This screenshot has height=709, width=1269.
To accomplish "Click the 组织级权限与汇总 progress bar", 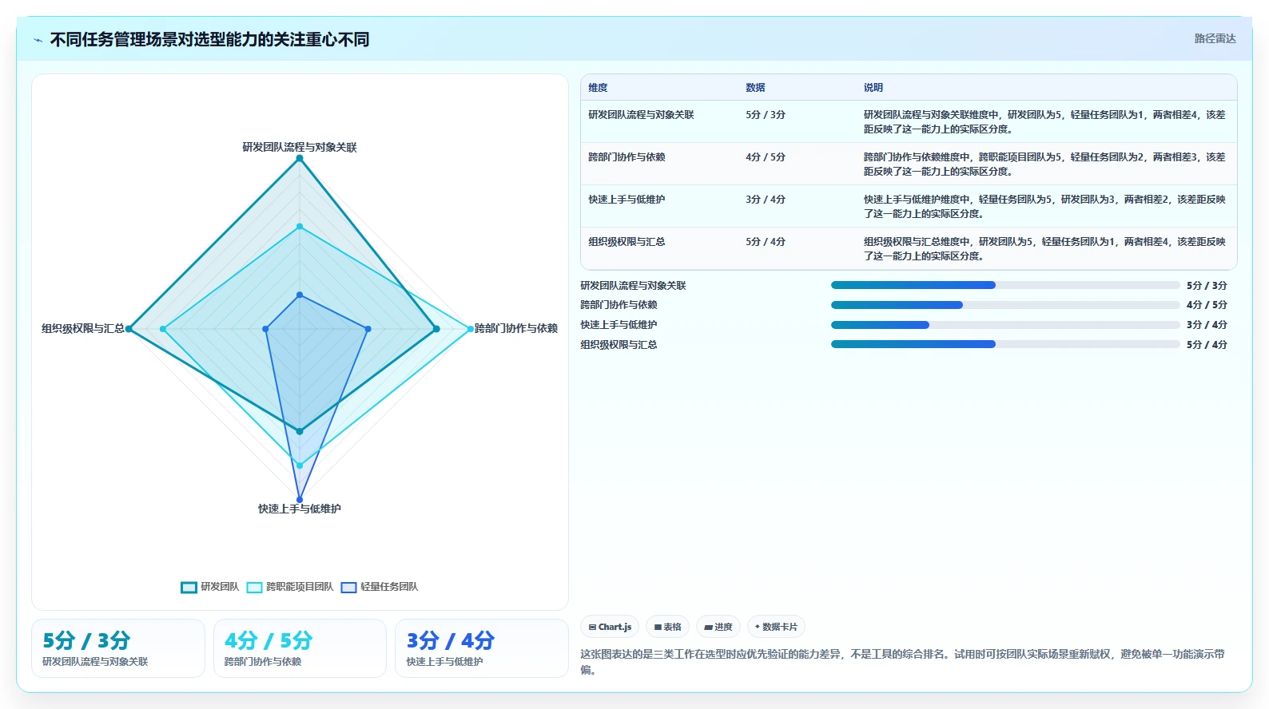I will [1005, 344].
